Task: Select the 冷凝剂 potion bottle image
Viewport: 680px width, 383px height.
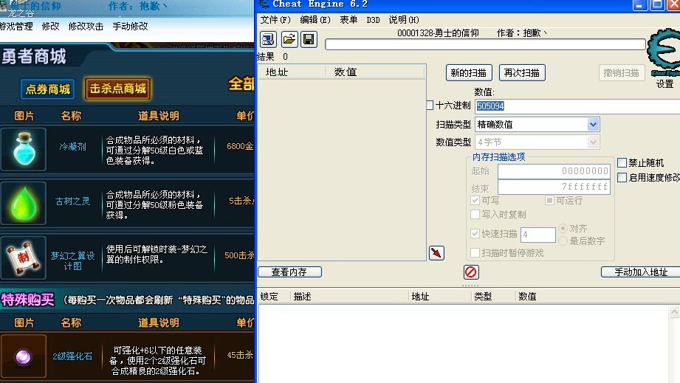Action: [24, 149]
